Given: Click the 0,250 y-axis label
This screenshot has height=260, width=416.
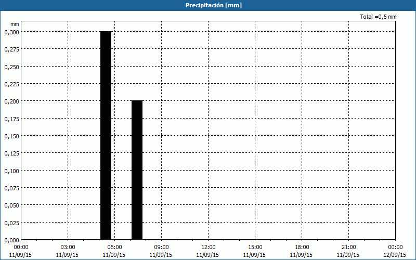Looking at the screenshot, I should pyautogui.click(x=11, y=67).
